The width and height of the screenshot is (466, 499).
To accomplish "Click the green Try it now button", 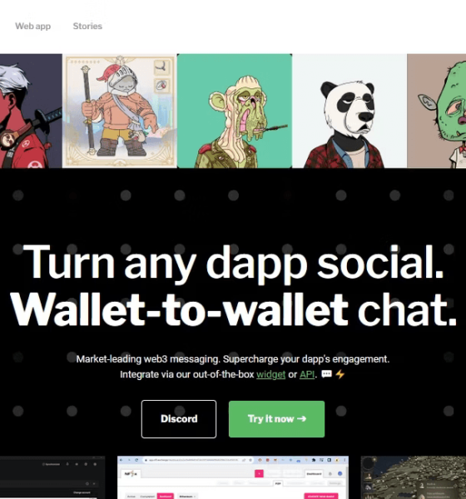I will tap(276, 419).
